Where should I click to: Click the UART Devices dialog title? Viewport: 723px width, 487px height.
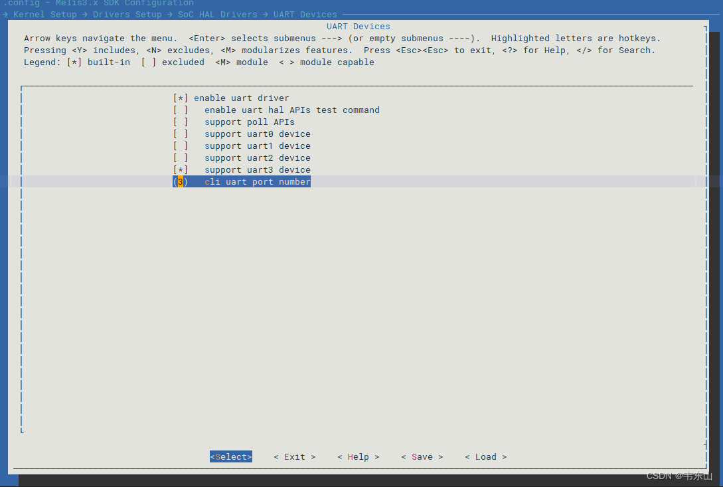[359, 27]
